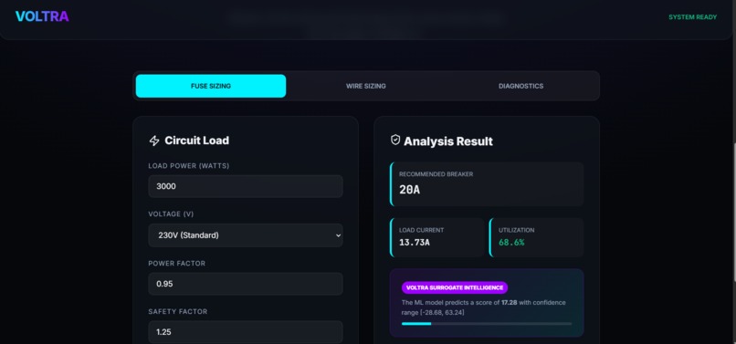Click the VOLTAGE (V) label
736x344 pixels.
pyautogui.click(x=171, y=214)
